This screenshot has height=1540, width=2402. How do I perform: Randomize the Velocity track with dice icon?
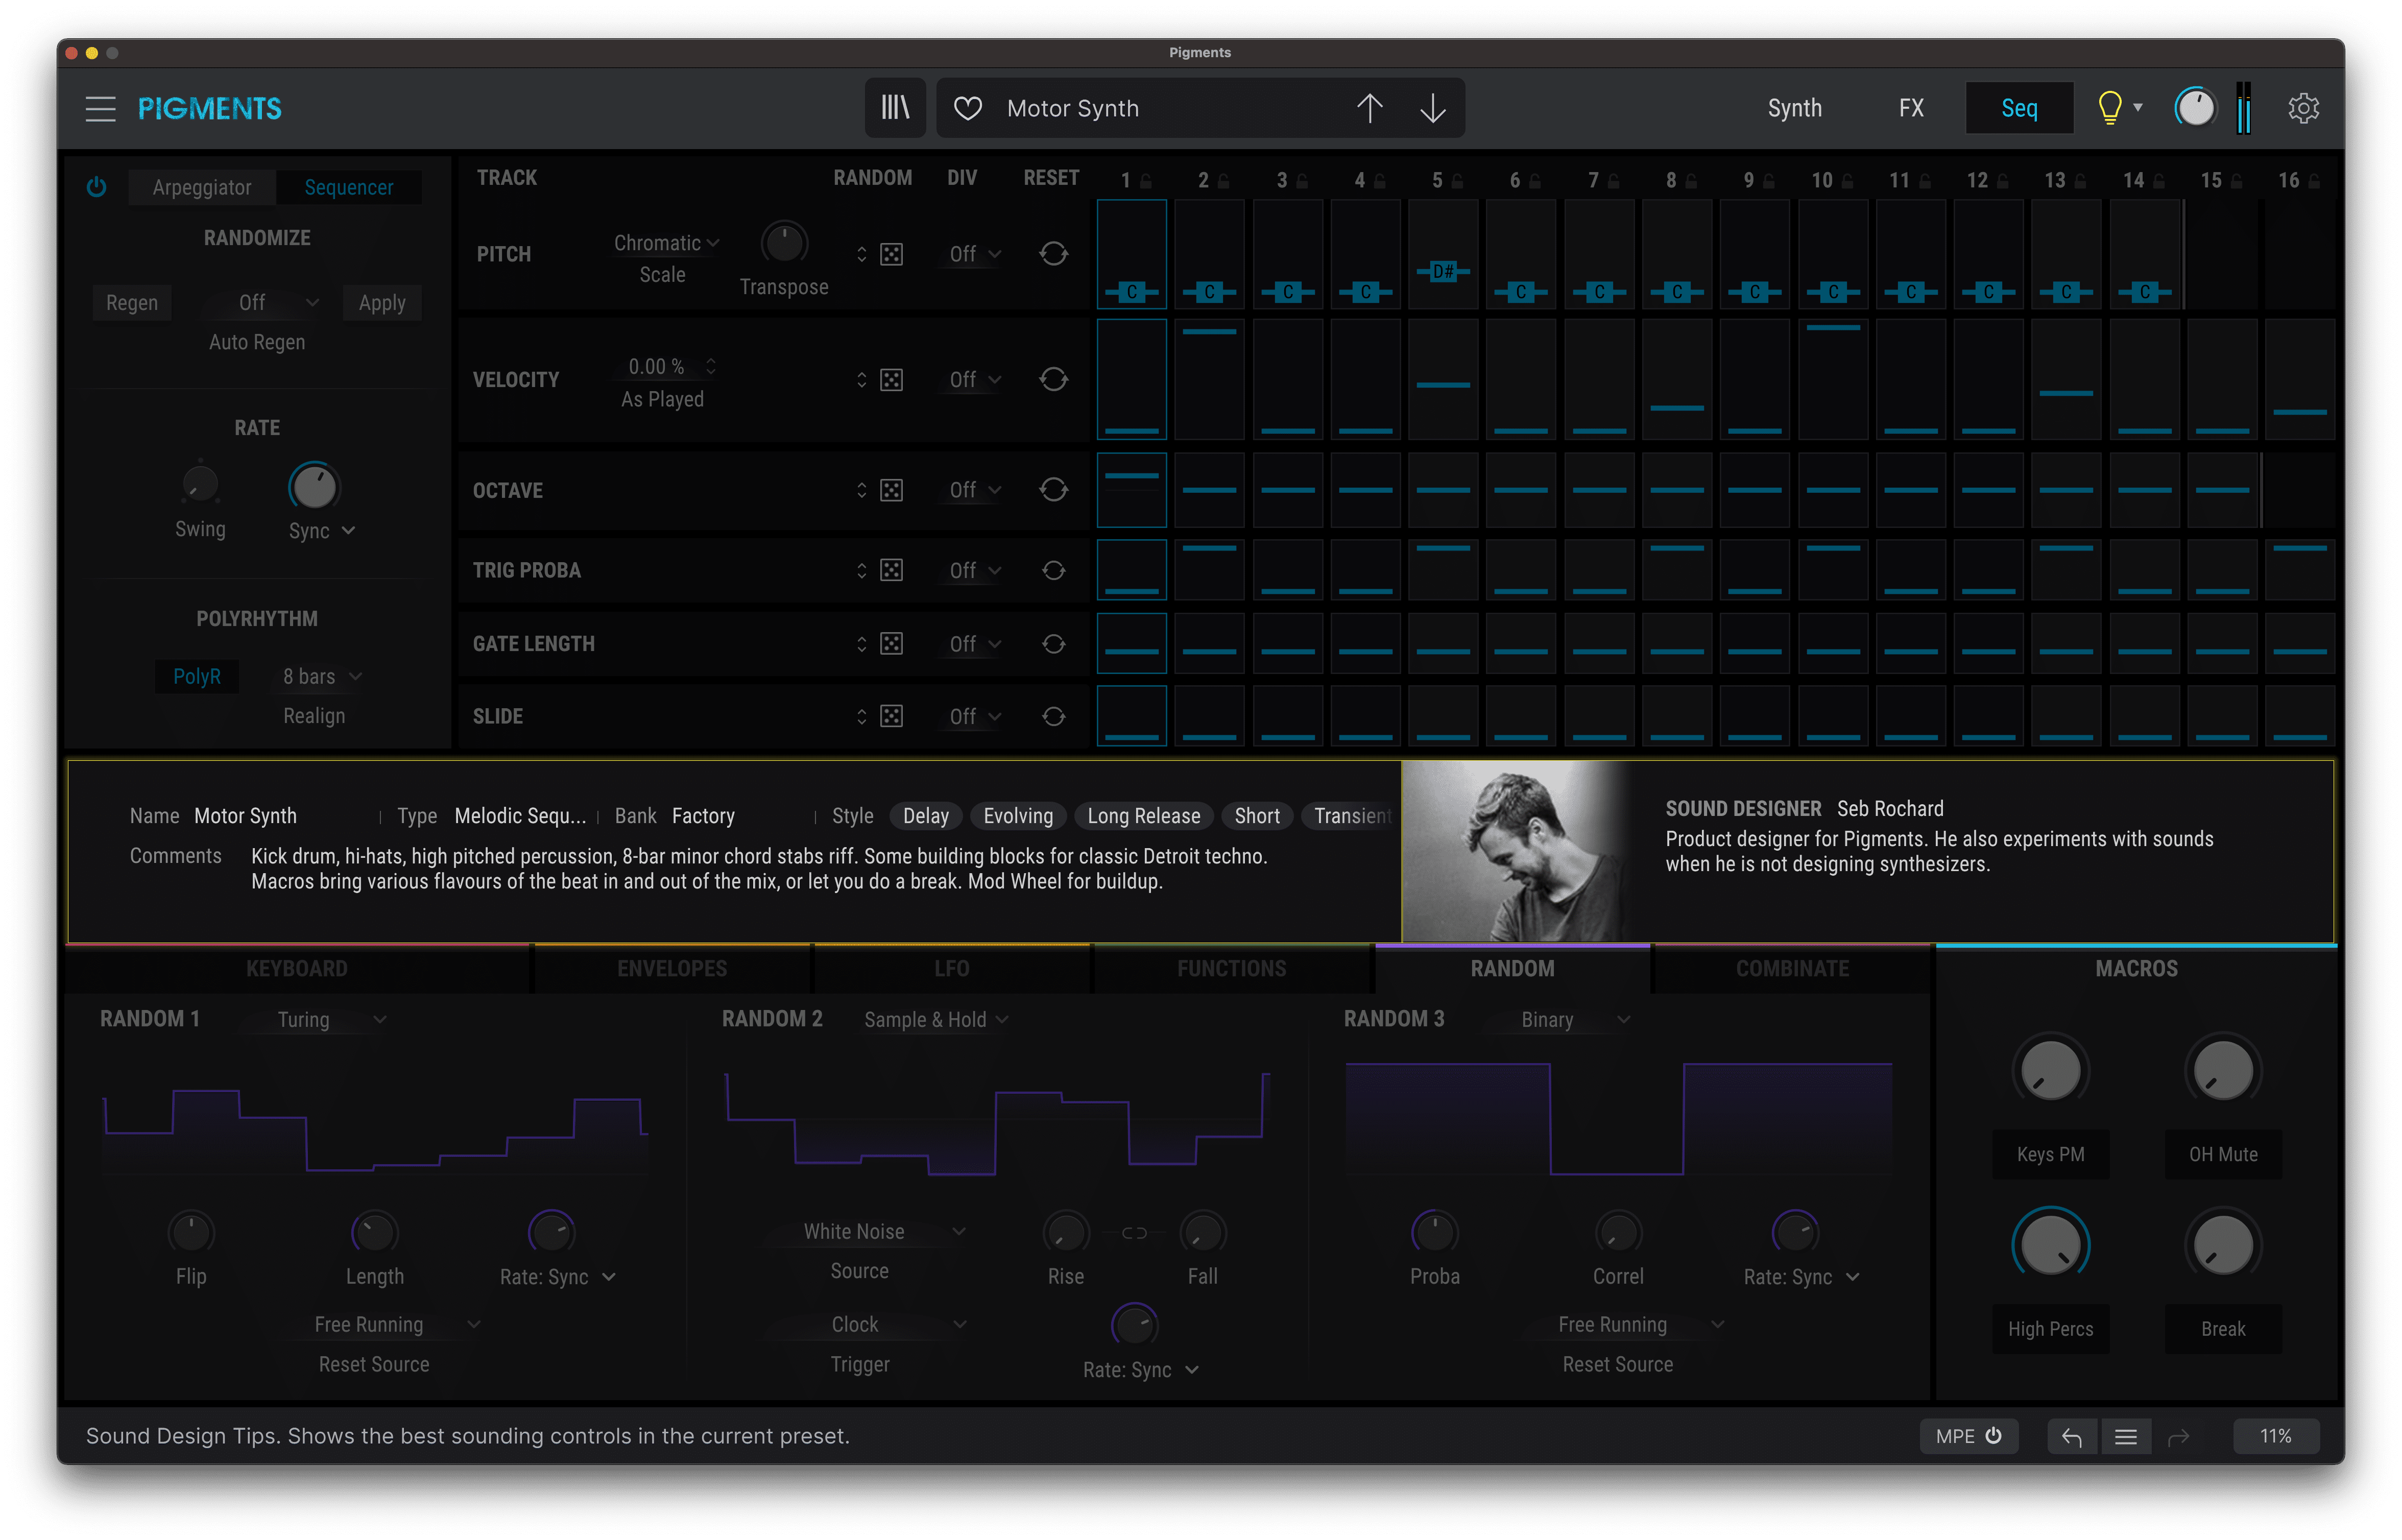[891, 380]
